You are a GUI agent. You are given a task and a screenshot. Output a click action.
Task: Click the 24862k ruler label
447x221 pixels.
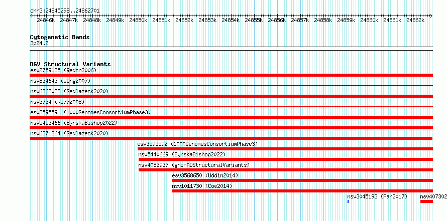[x=415, y=20]
